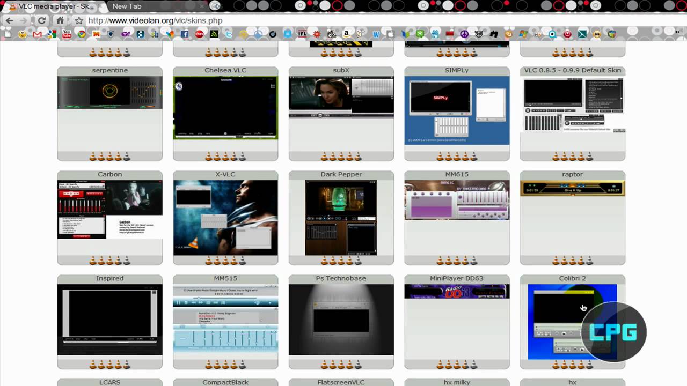Open the peace symbol bookmark icon
Screen dimensions: 687x386
coord(464,34)
